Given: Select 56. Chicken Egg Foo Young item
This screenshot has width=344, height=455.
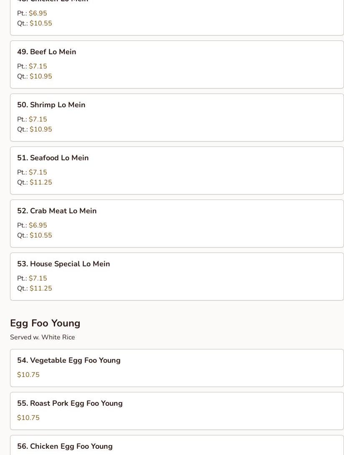Looking at the screenshot, I should click(177, 445).
